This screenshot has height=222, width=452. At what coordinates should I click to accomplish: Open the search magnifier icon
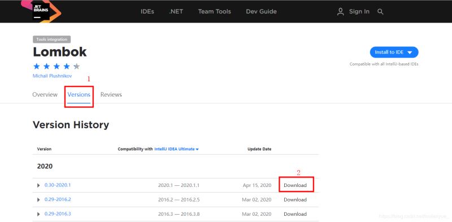(x=380, y=11)
